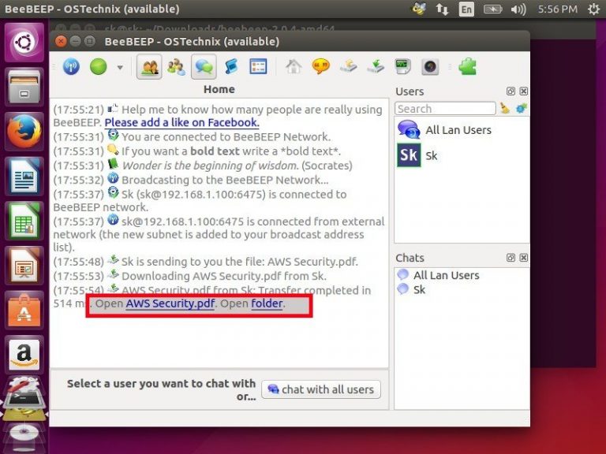This screenshot has width=606, height=454.
Task: Open the Sk chat in Chats list
Action: (x=462, y=289)
